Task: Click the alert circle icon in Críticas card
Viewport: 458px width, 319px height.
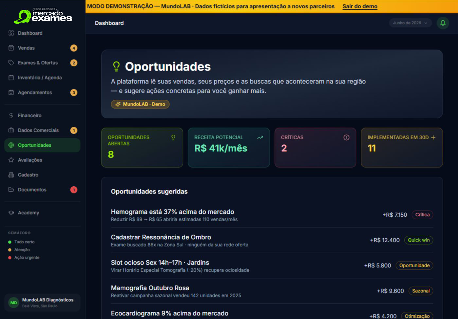Action: [346, 137]
